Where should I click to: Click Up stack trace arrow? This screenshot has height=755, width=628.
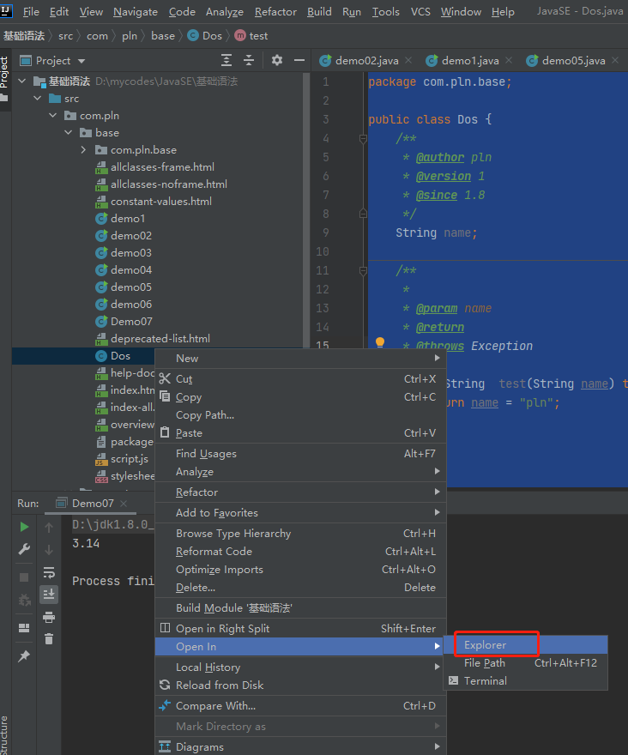click(x=49, y=528)
